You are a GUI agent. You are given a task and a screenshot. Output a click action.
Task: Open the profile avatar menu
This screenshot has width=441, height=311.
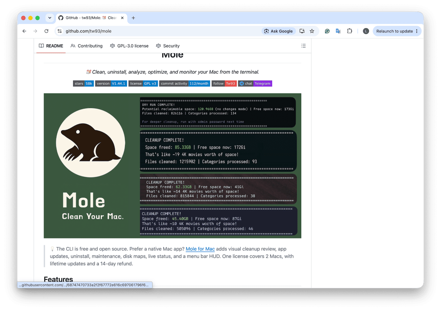tap(366, 31)
